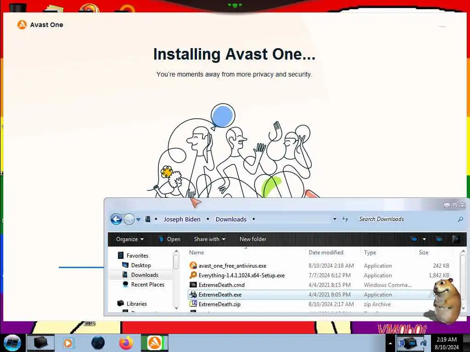The width and height of the screenshot is (470, 352).
Task: Open the Windows Start menu
Action: click(x=12, y=343)
